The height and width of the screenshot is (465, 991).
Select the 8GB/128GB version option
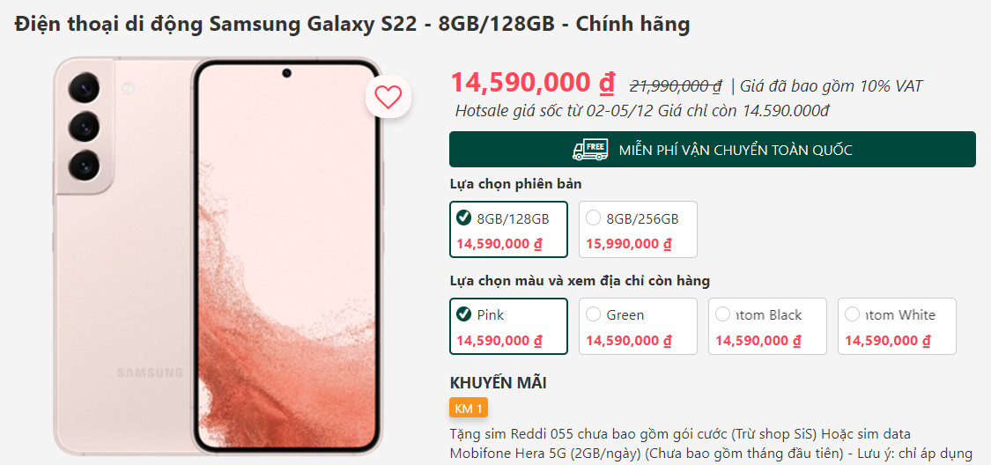(x=509, y=229)
